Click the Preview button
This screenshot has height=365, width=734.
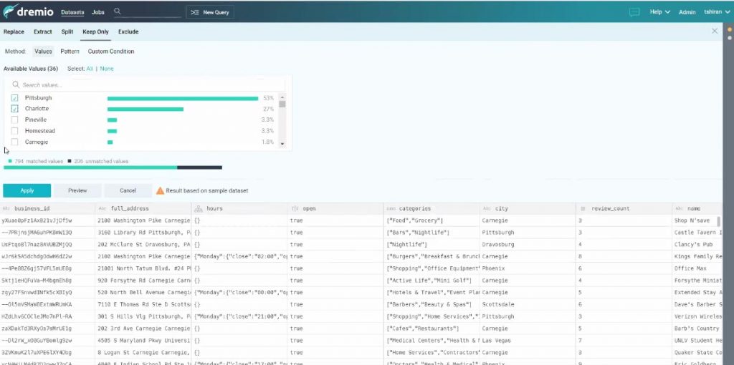click(77, 190)
